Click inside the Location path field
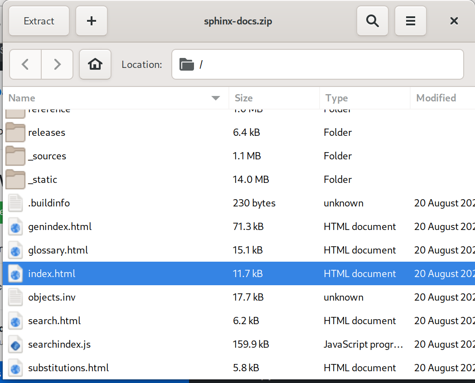Screen dimensions: 475x383 coord(317,64)
